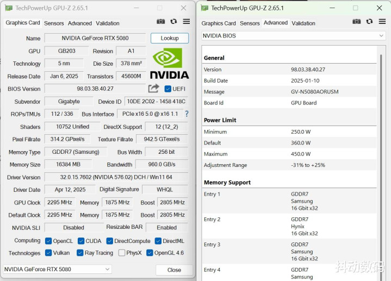Open the NVIDIA GeForce RTX 5080 GPU selector dropdown
The height and width of the screenshot is (281, 391).
pyautogui.click(x=57, y=269)
